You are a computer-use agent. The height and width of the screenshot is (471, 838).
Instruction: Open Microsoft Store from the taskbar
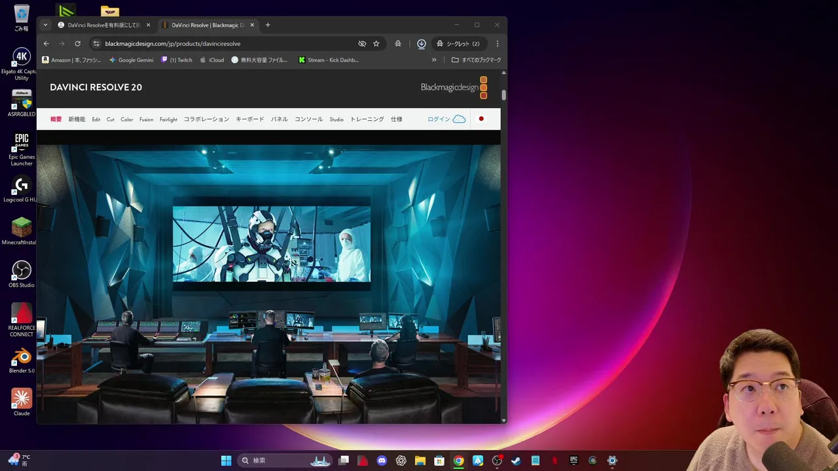[439, 461]
